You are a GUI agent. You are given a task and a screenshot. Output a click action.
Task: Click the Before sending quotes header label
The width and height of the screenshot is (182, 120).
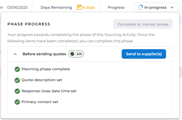coord(44,54)
